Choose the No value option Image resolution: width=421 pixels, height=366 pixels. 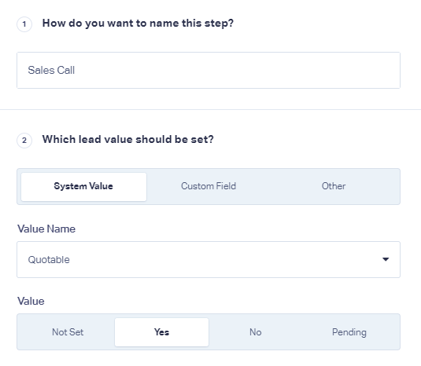255,332
